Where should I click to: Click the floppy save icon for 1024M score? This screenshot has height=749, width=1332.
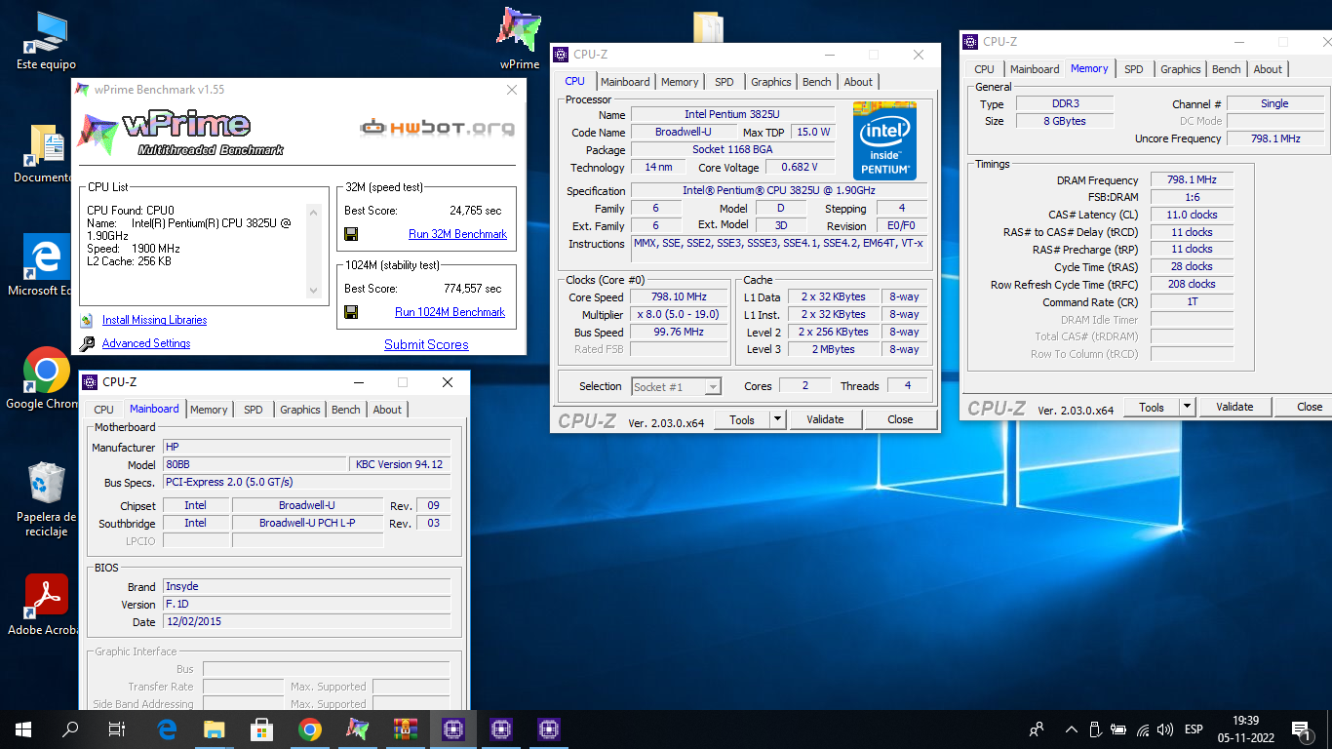pyautogui.click(x=351, y=312)
